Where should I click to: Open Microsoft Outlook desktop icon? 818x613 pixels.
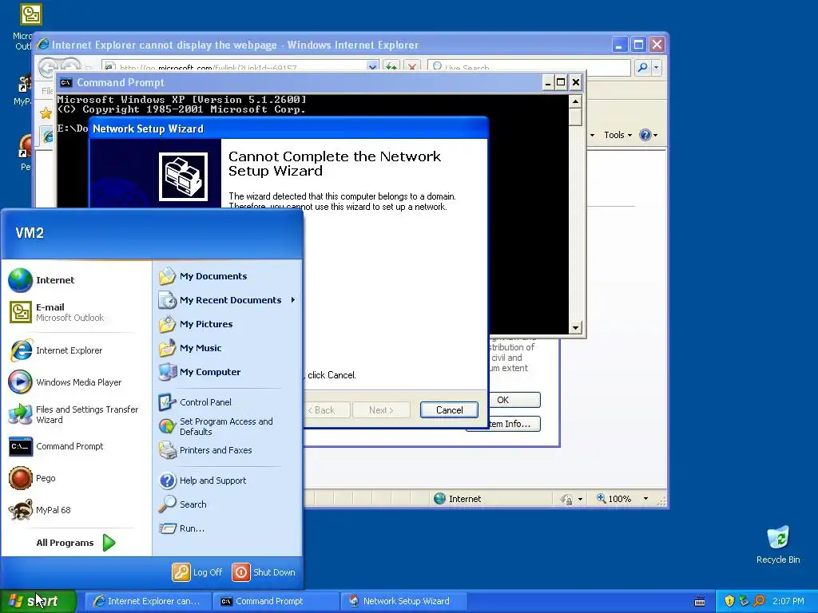coord(30,14)
